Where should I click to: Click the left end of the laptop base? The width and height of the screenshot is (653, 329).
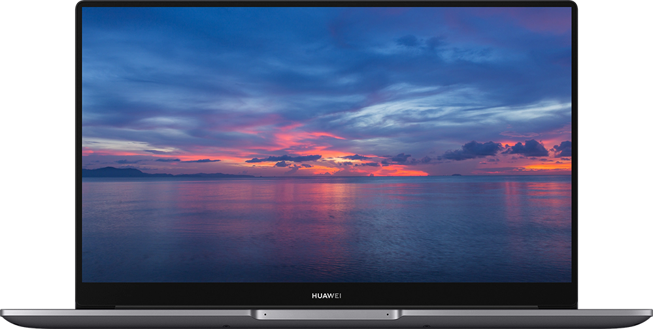[10, 316]
